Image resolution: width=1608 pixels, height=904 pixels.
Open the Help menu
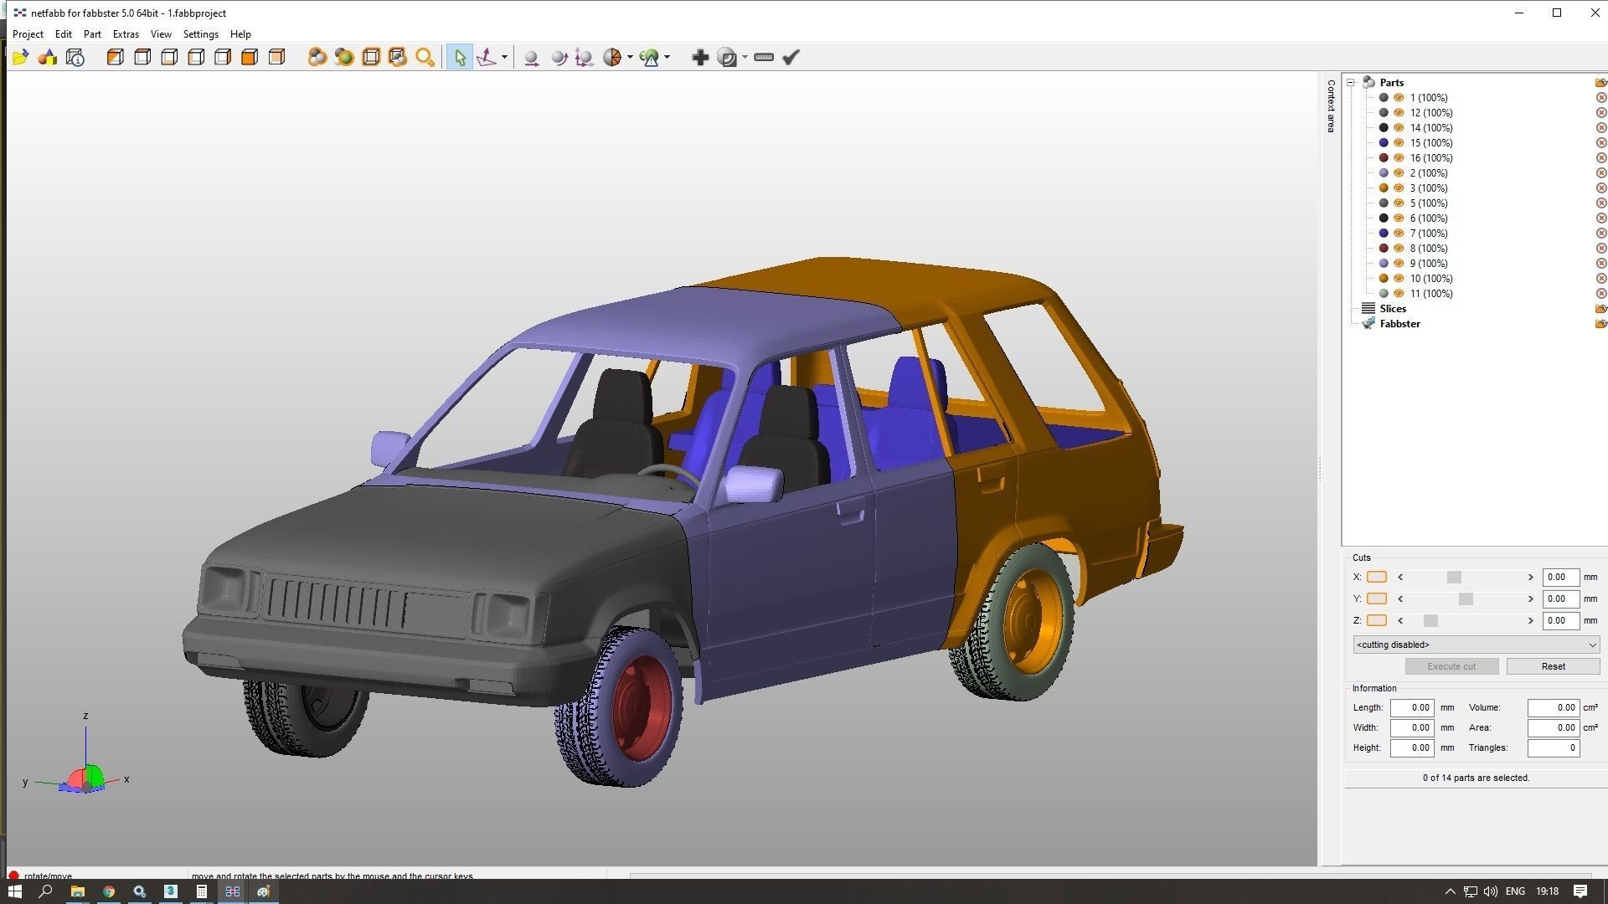pyautogui.click(x=240, y=34)
